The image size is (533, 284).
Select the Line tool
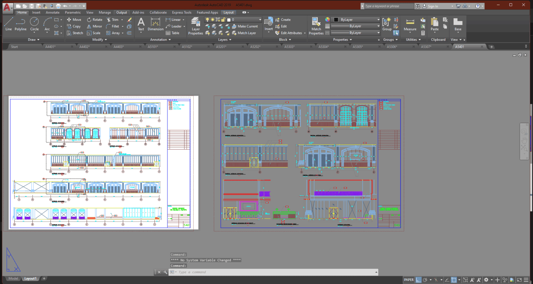[x=8, y=25]
